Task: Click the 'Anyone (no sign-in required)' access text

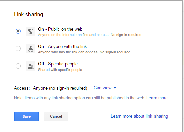Action: 60,88
